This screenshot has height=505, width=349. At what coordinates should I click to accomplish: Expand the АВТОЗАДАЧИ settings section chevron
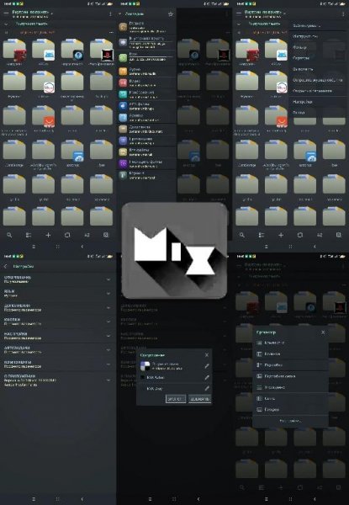click(108, 350)
